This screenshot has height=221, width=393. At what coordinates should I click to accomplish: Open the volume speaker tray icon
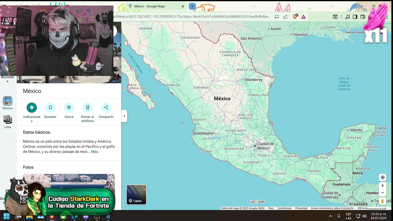point(364,216)
